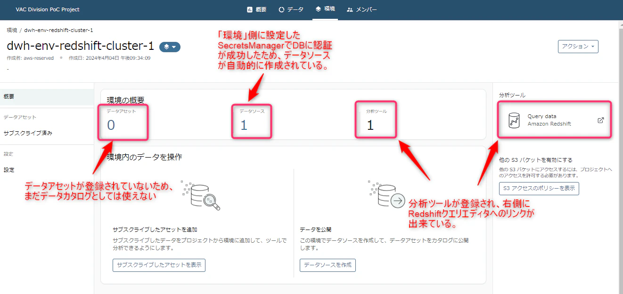This screenshot has width=623, height=294.
Task: Click the 作成日 timestamp text
Action: click(109, 58)
